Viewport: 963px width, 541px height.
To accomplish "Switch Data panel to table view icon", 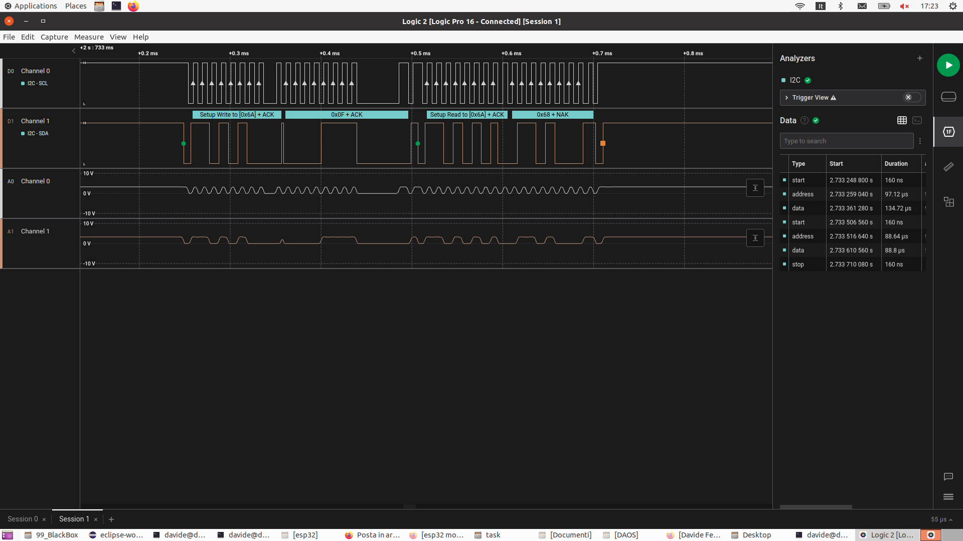I will click(902, 120).
